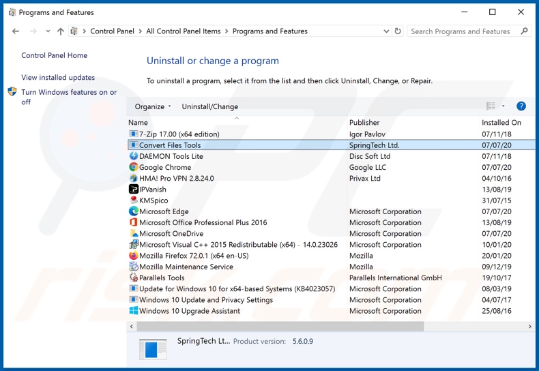The height and width of the screenshot is (371, 539).
Task: Click the Windows shield features icon
Action: (12, 91)
